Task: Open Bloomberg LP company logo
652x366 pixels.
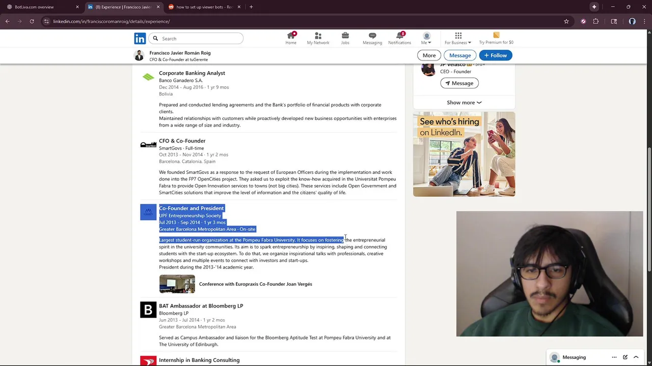Action: coord(148,310)
